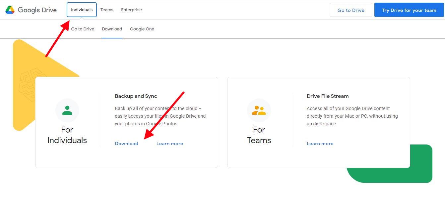
Task: Click the Google Drive logo
Action: pyautogui.click(x=31, y=10)
